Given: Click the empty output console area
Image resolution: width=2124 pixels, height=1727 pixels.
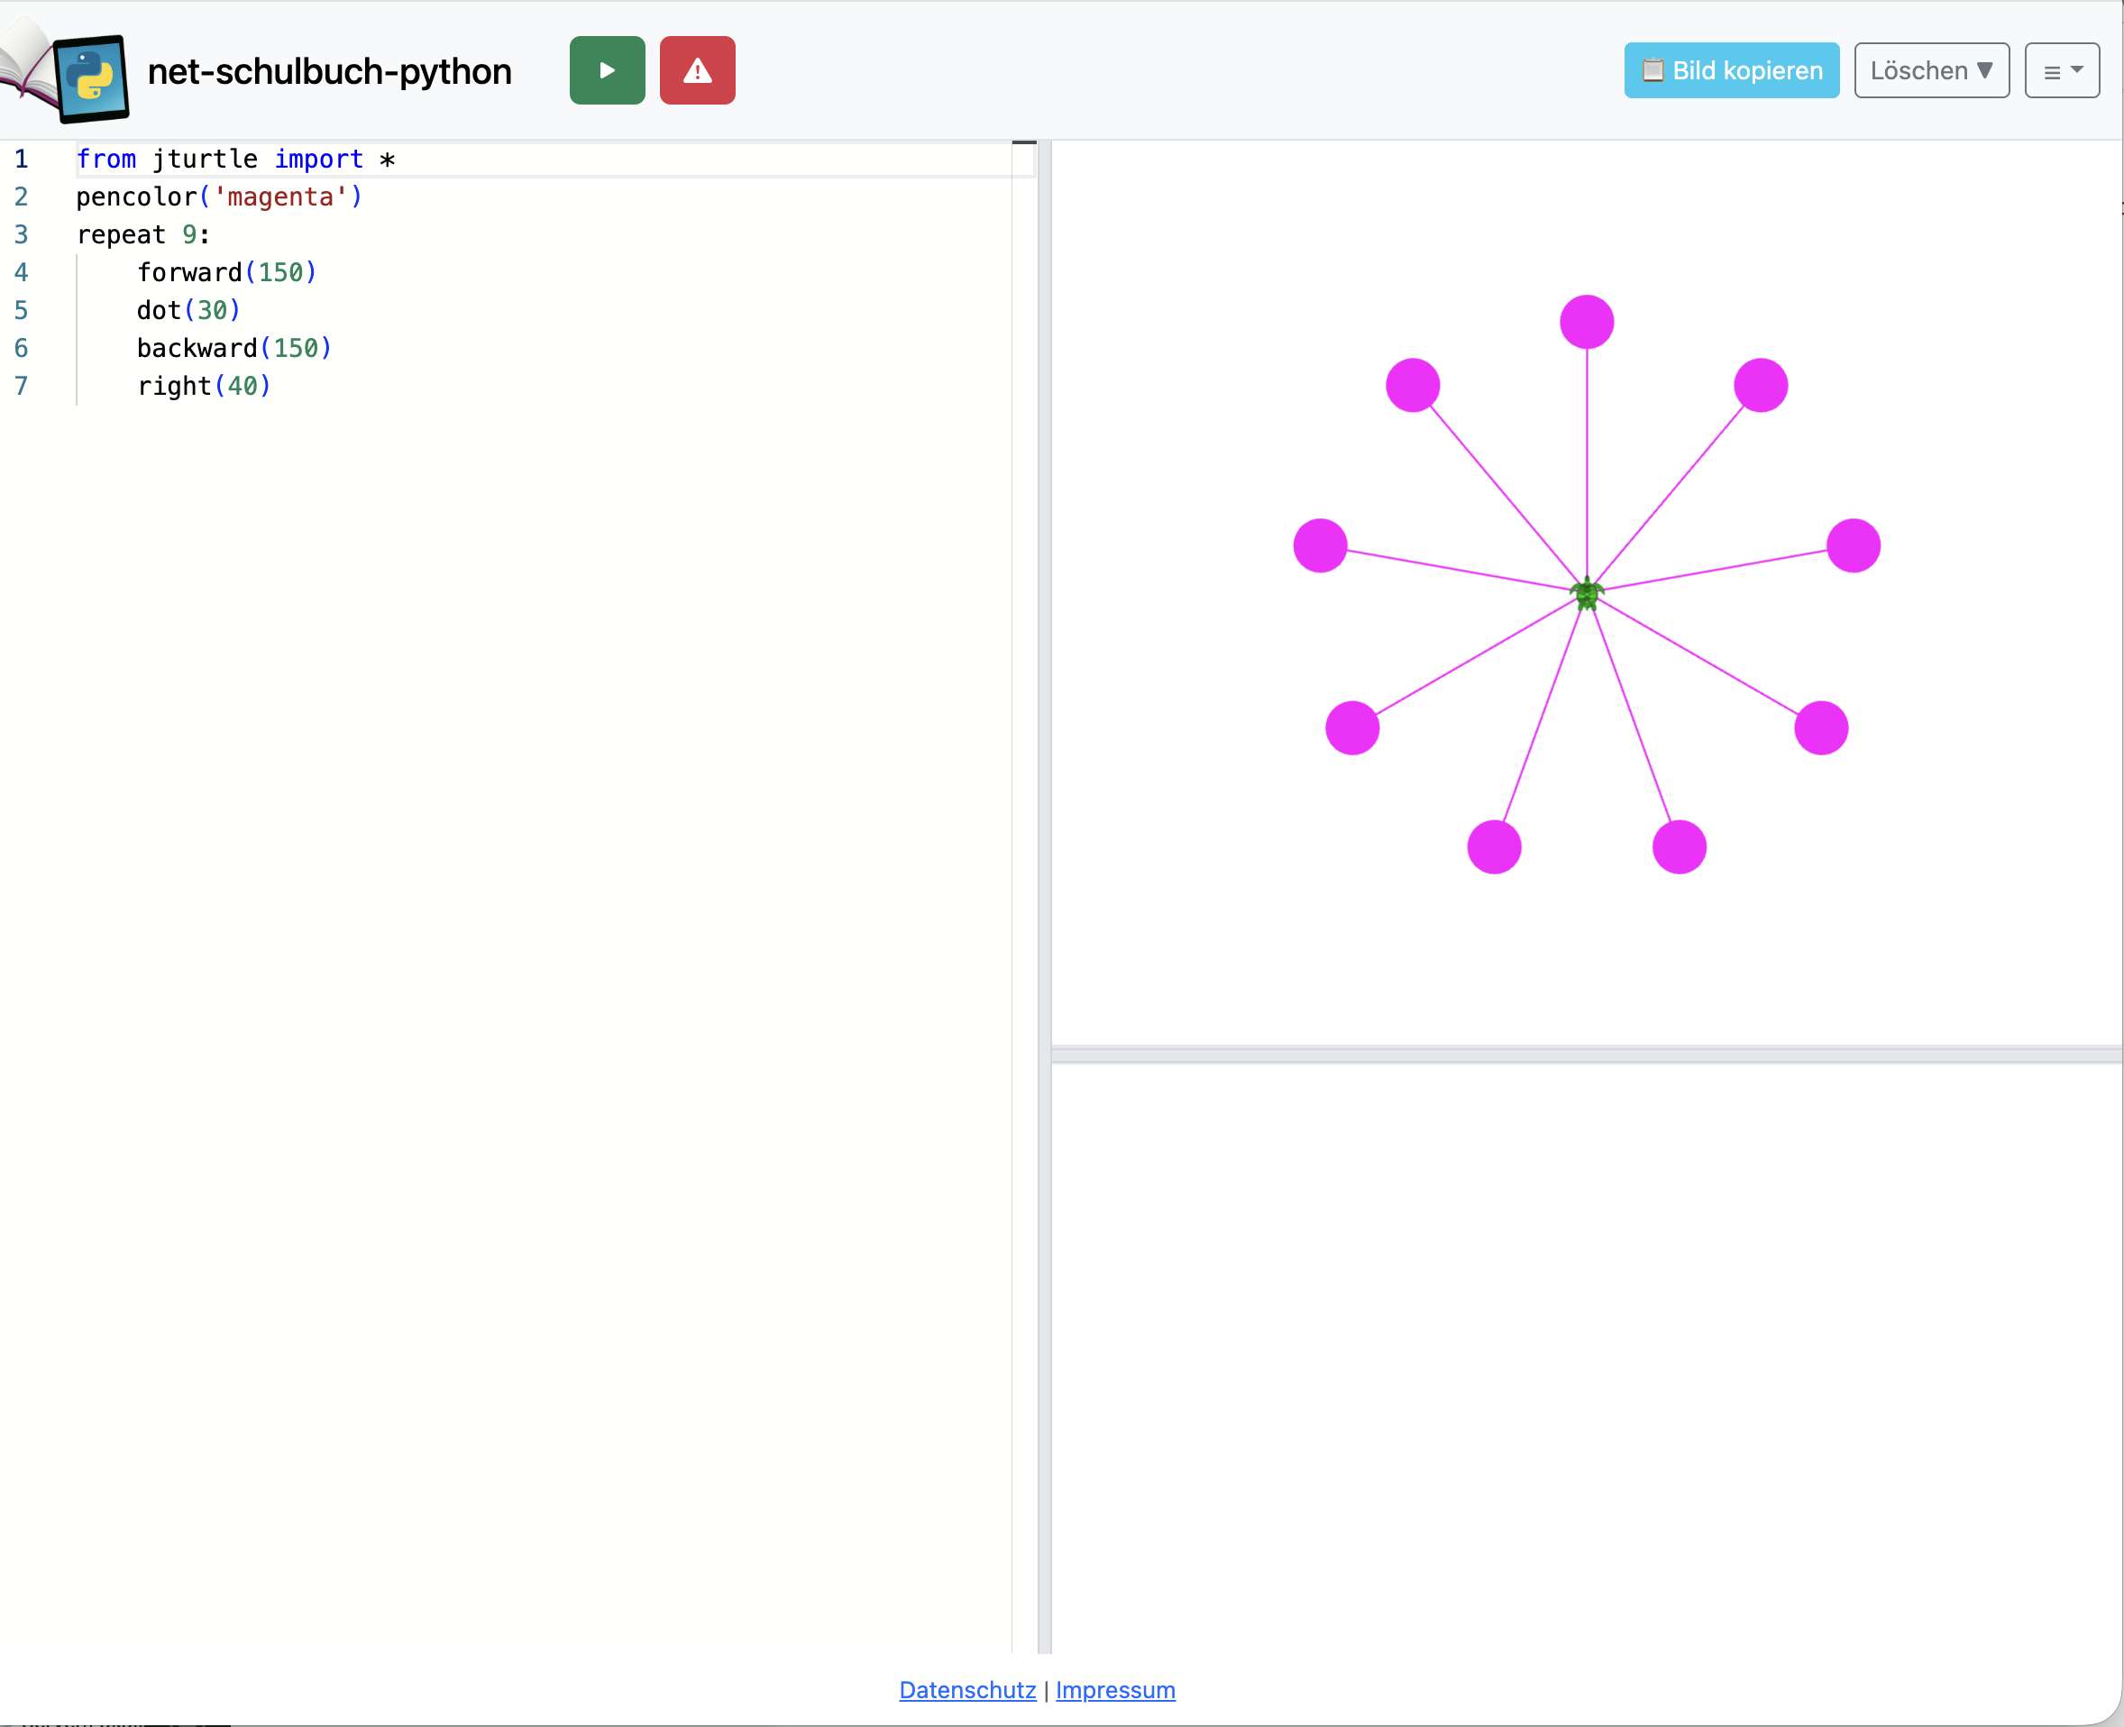Looking at the screenshot, I should 1586,1353.
